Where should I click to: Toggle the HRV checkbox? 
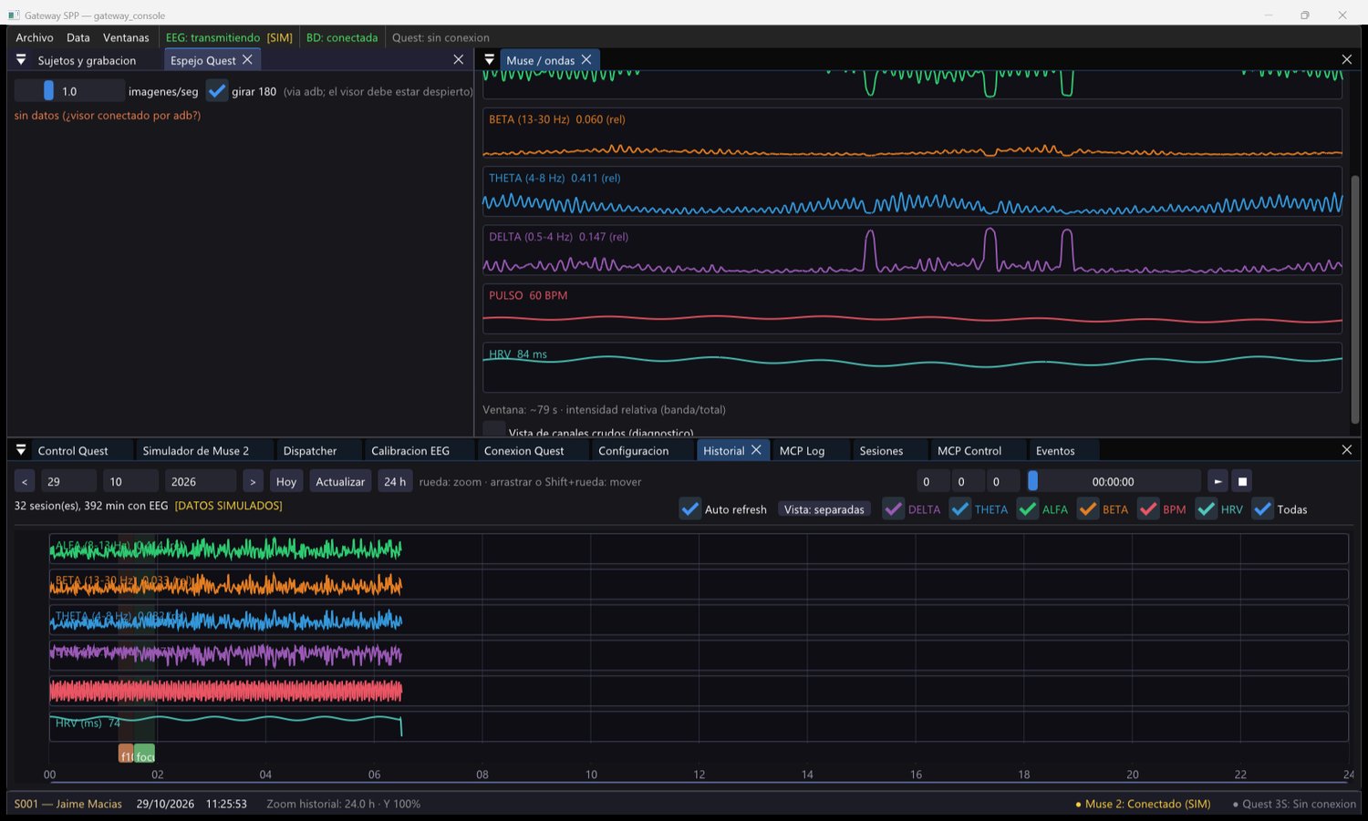point(1207,509)
